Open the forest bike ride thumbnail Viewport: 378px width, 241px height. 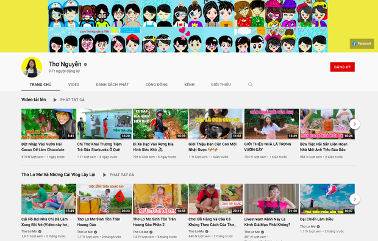(x=160, y=124)
